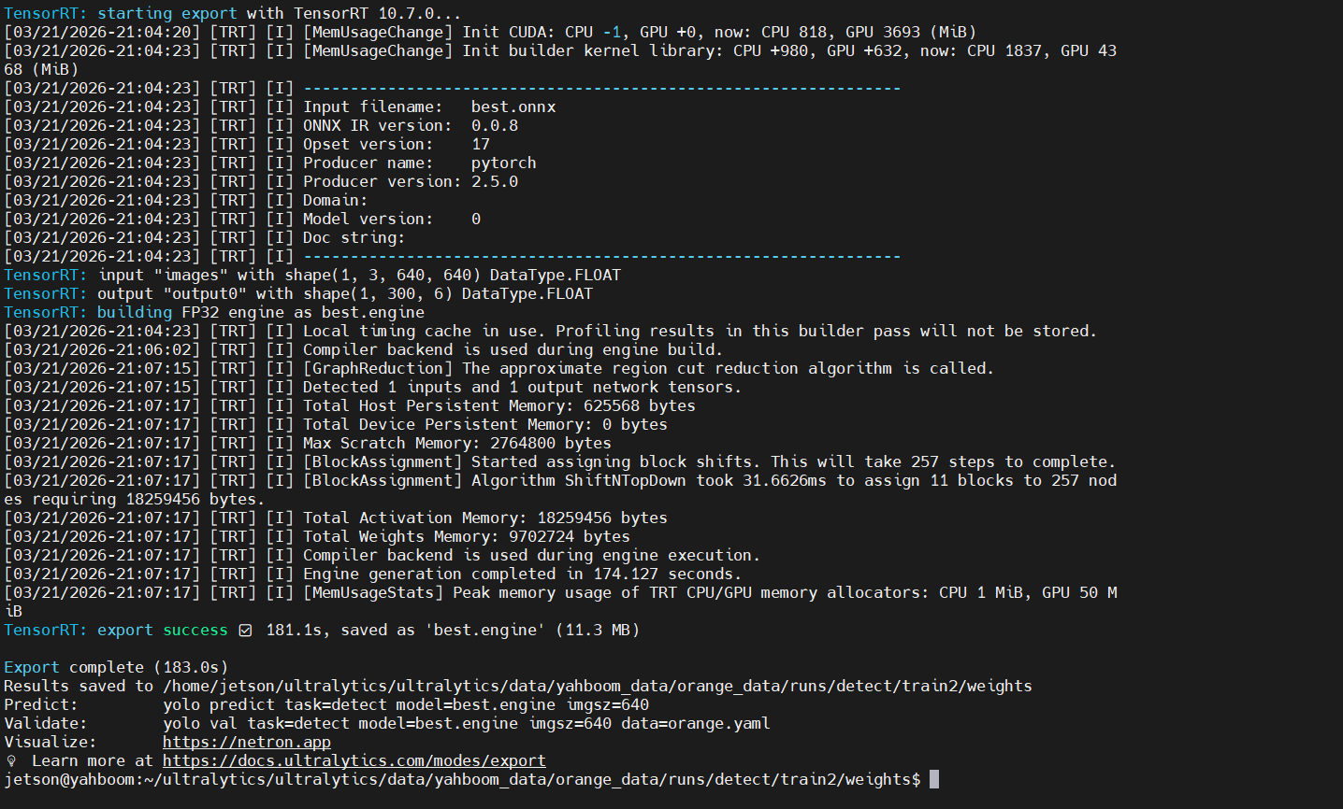Open the netron.app visualize link
Viewport: 1343px width, 809px height.
click(247, 742)
